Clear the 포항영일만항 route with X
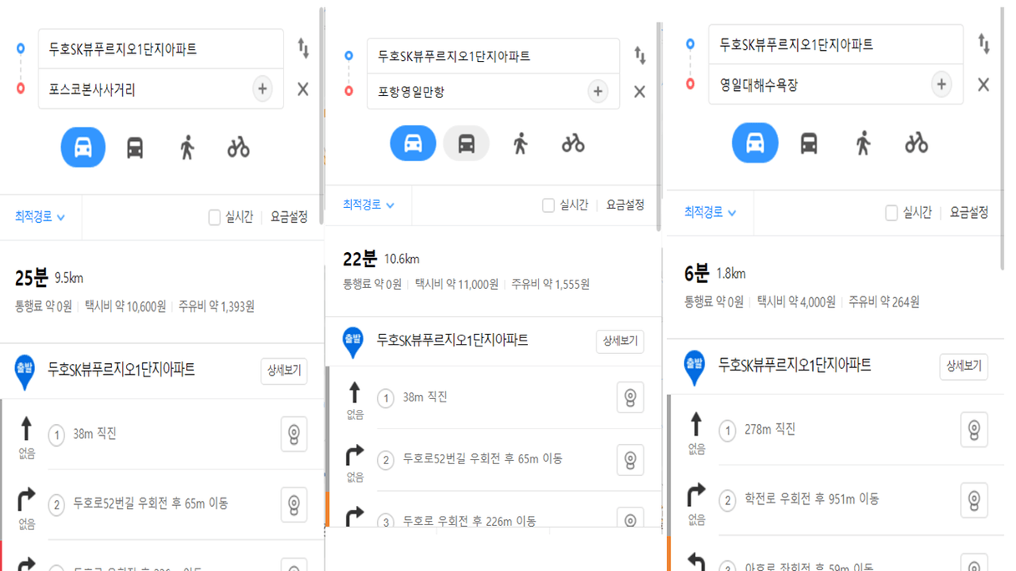The image size is (1016, 571). pyautogui.click(x=639, y=92)
